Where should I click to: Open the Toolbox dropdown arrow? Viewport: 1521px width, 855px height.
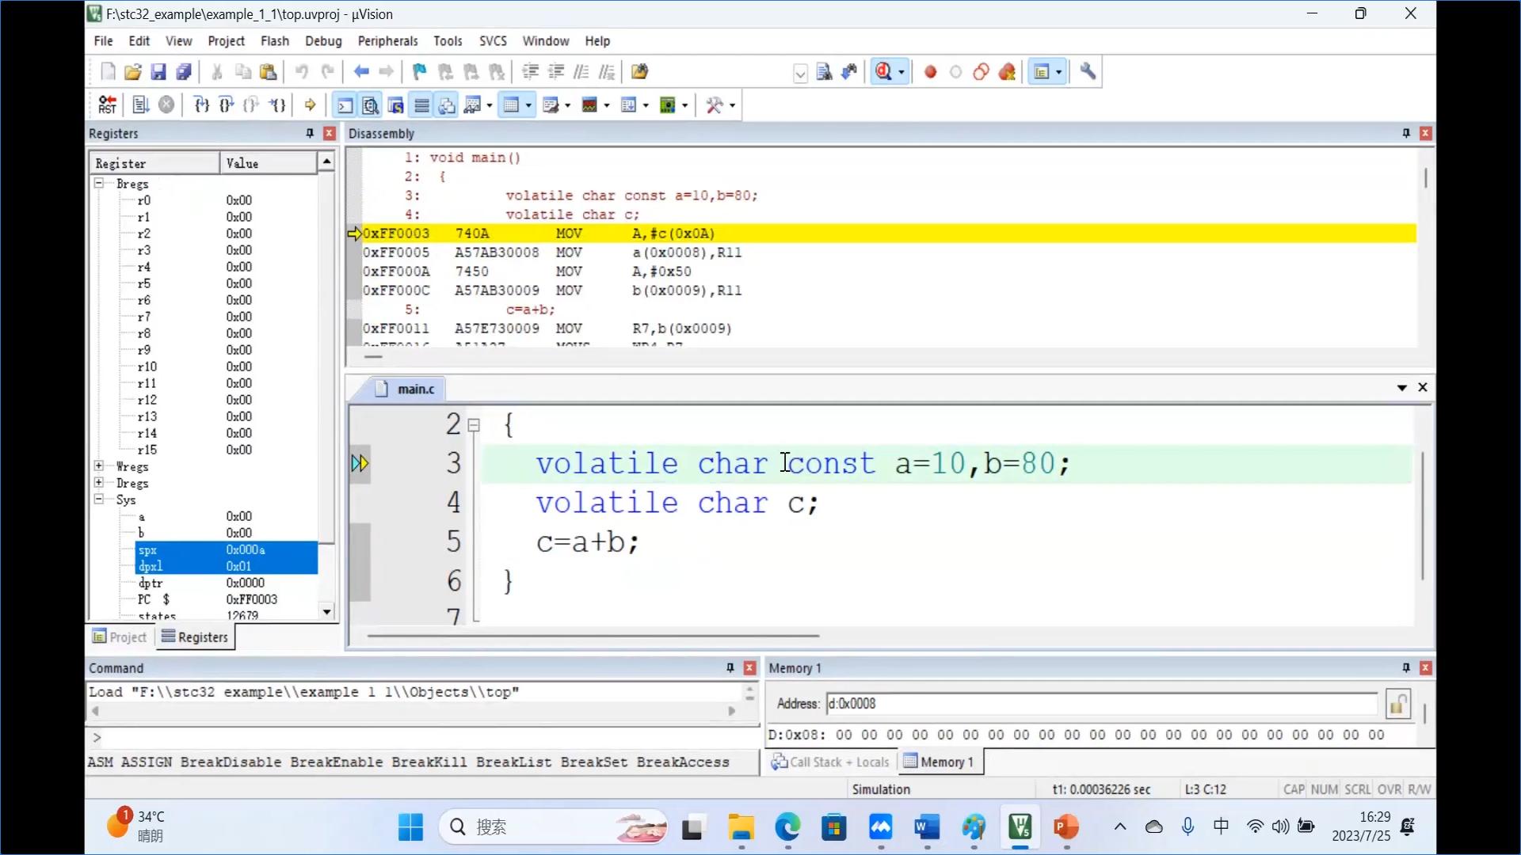[x=733, y=105]
